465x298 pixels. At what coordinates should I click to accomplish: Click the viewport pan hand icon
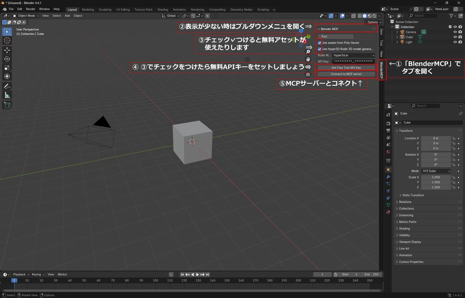(308, 59)
